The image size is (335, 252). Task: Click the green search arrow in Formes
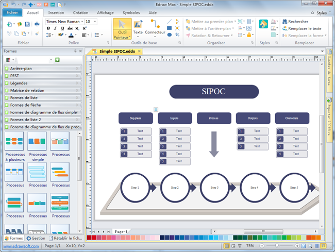tap(57, 60)
